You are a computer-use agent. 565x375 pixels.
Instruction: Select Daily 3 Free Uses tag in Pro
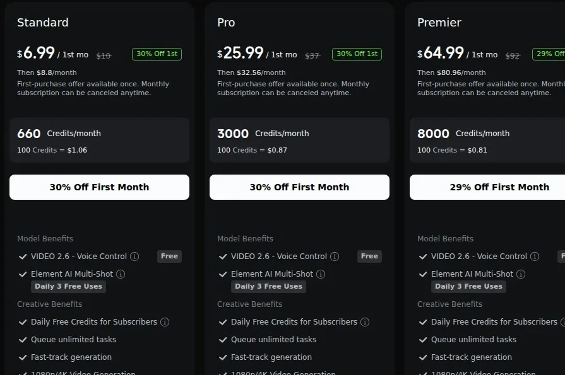[x=268, y=287]
